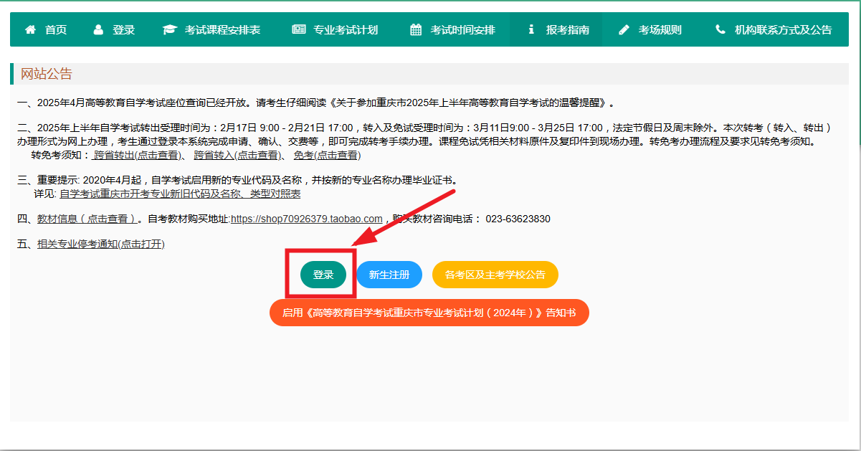
Task: Click the calendar icon for 考试时间安排
Action: coord(416,30)
